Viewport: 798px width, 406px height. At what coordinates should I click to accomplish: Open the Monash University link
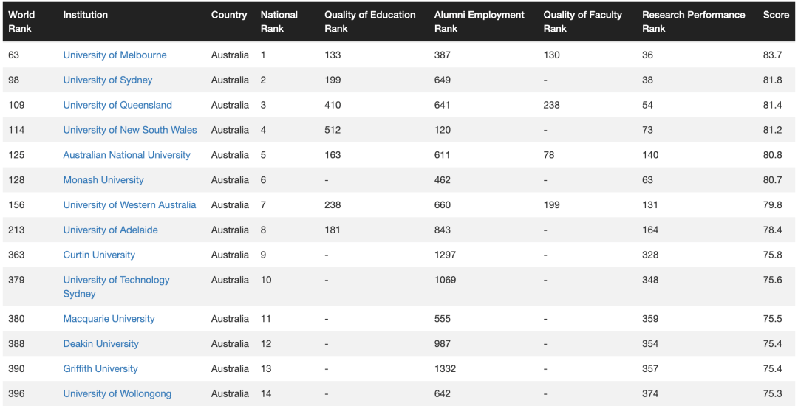tap(103, 179)
